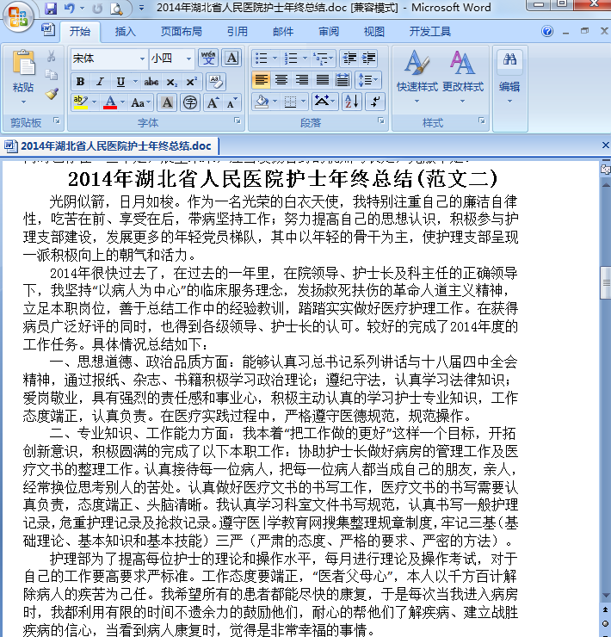Open the Word help question mark

(547, 31)
